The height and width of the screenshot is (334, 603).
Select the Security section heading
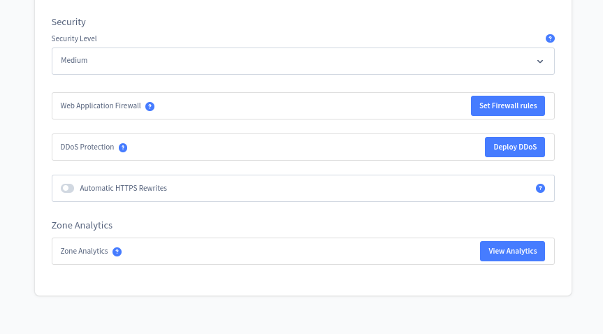68,22
